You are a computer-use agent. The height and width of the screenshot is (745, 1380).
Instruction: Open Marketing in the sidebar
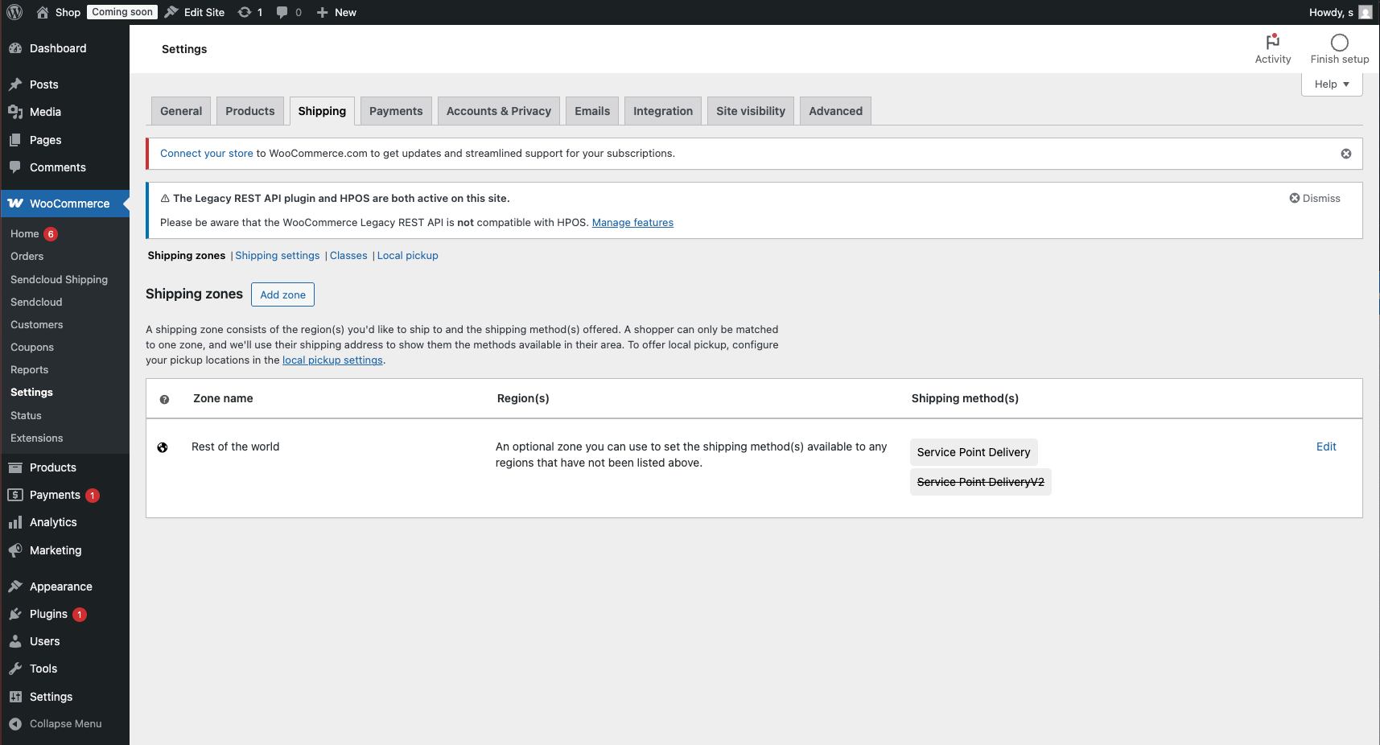tap(56, 550)
